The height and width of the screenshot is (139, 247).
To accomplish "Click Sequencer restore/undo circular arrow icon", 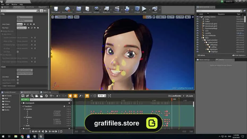I will (46, 96).
